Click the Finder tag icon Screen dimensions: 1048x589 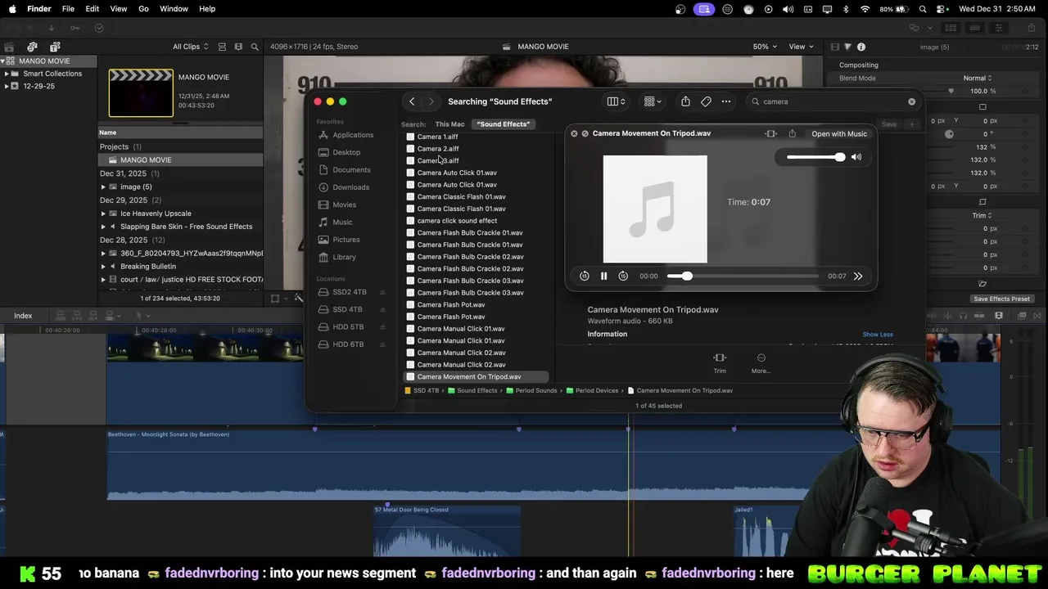[x=706, y=101]
